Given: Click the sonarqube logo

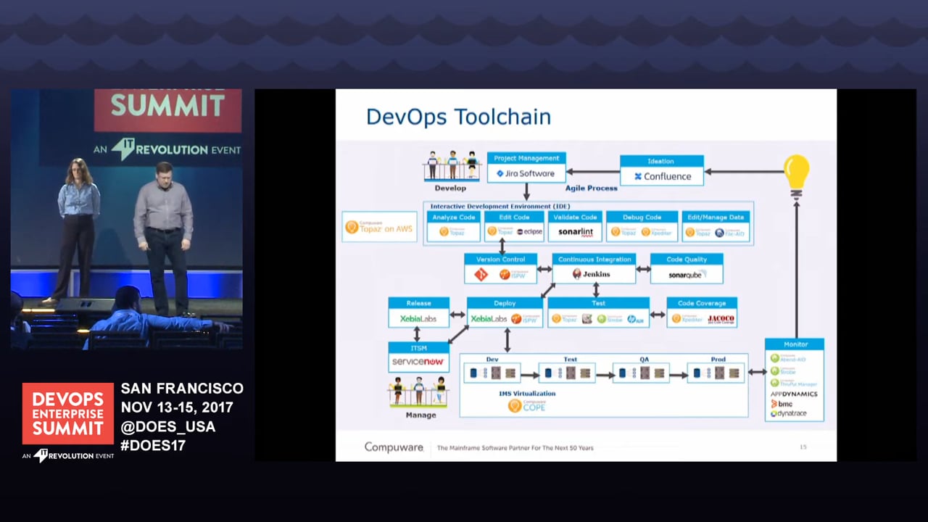Looking at the screenshot, I should tap(688, 275).
